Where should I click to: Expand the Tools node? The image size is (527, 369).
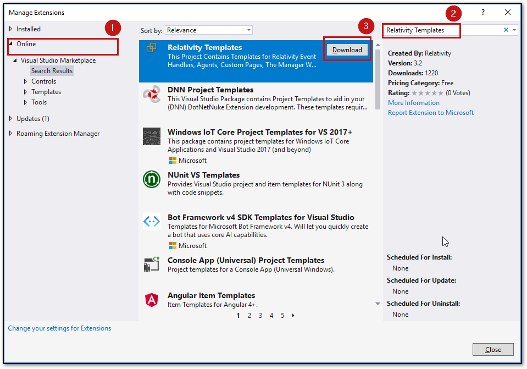pos(25,102)
